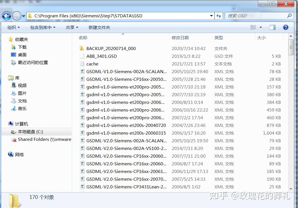Open the 组织 menu
The width and height of the screenshot is (298, 208).
tap(13, 28)
